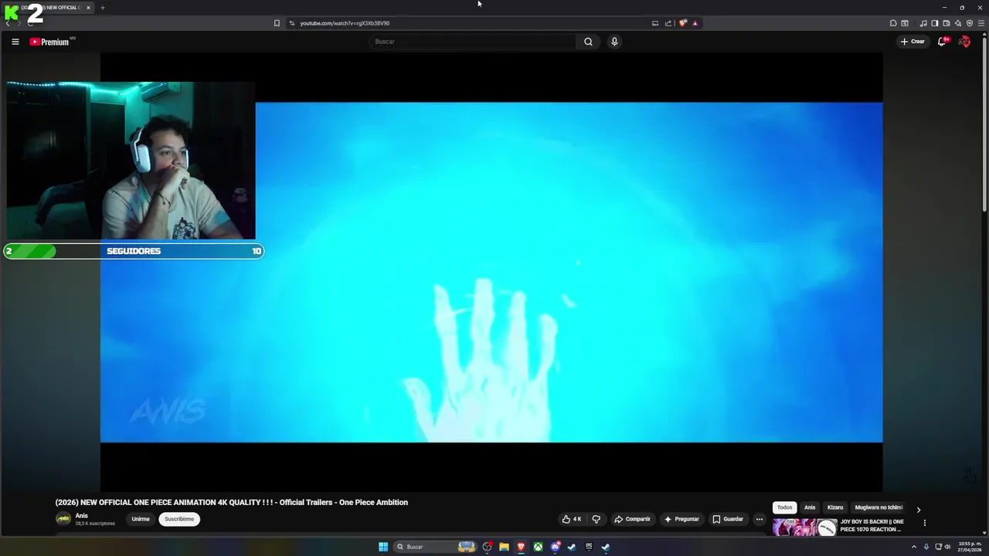Click the Crear button
The height and width of the screenshot is (556, 989).
913,42
